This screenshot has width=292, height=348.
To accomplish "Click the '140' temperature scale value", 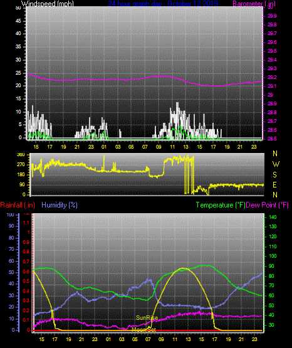I will pos(273,217).
